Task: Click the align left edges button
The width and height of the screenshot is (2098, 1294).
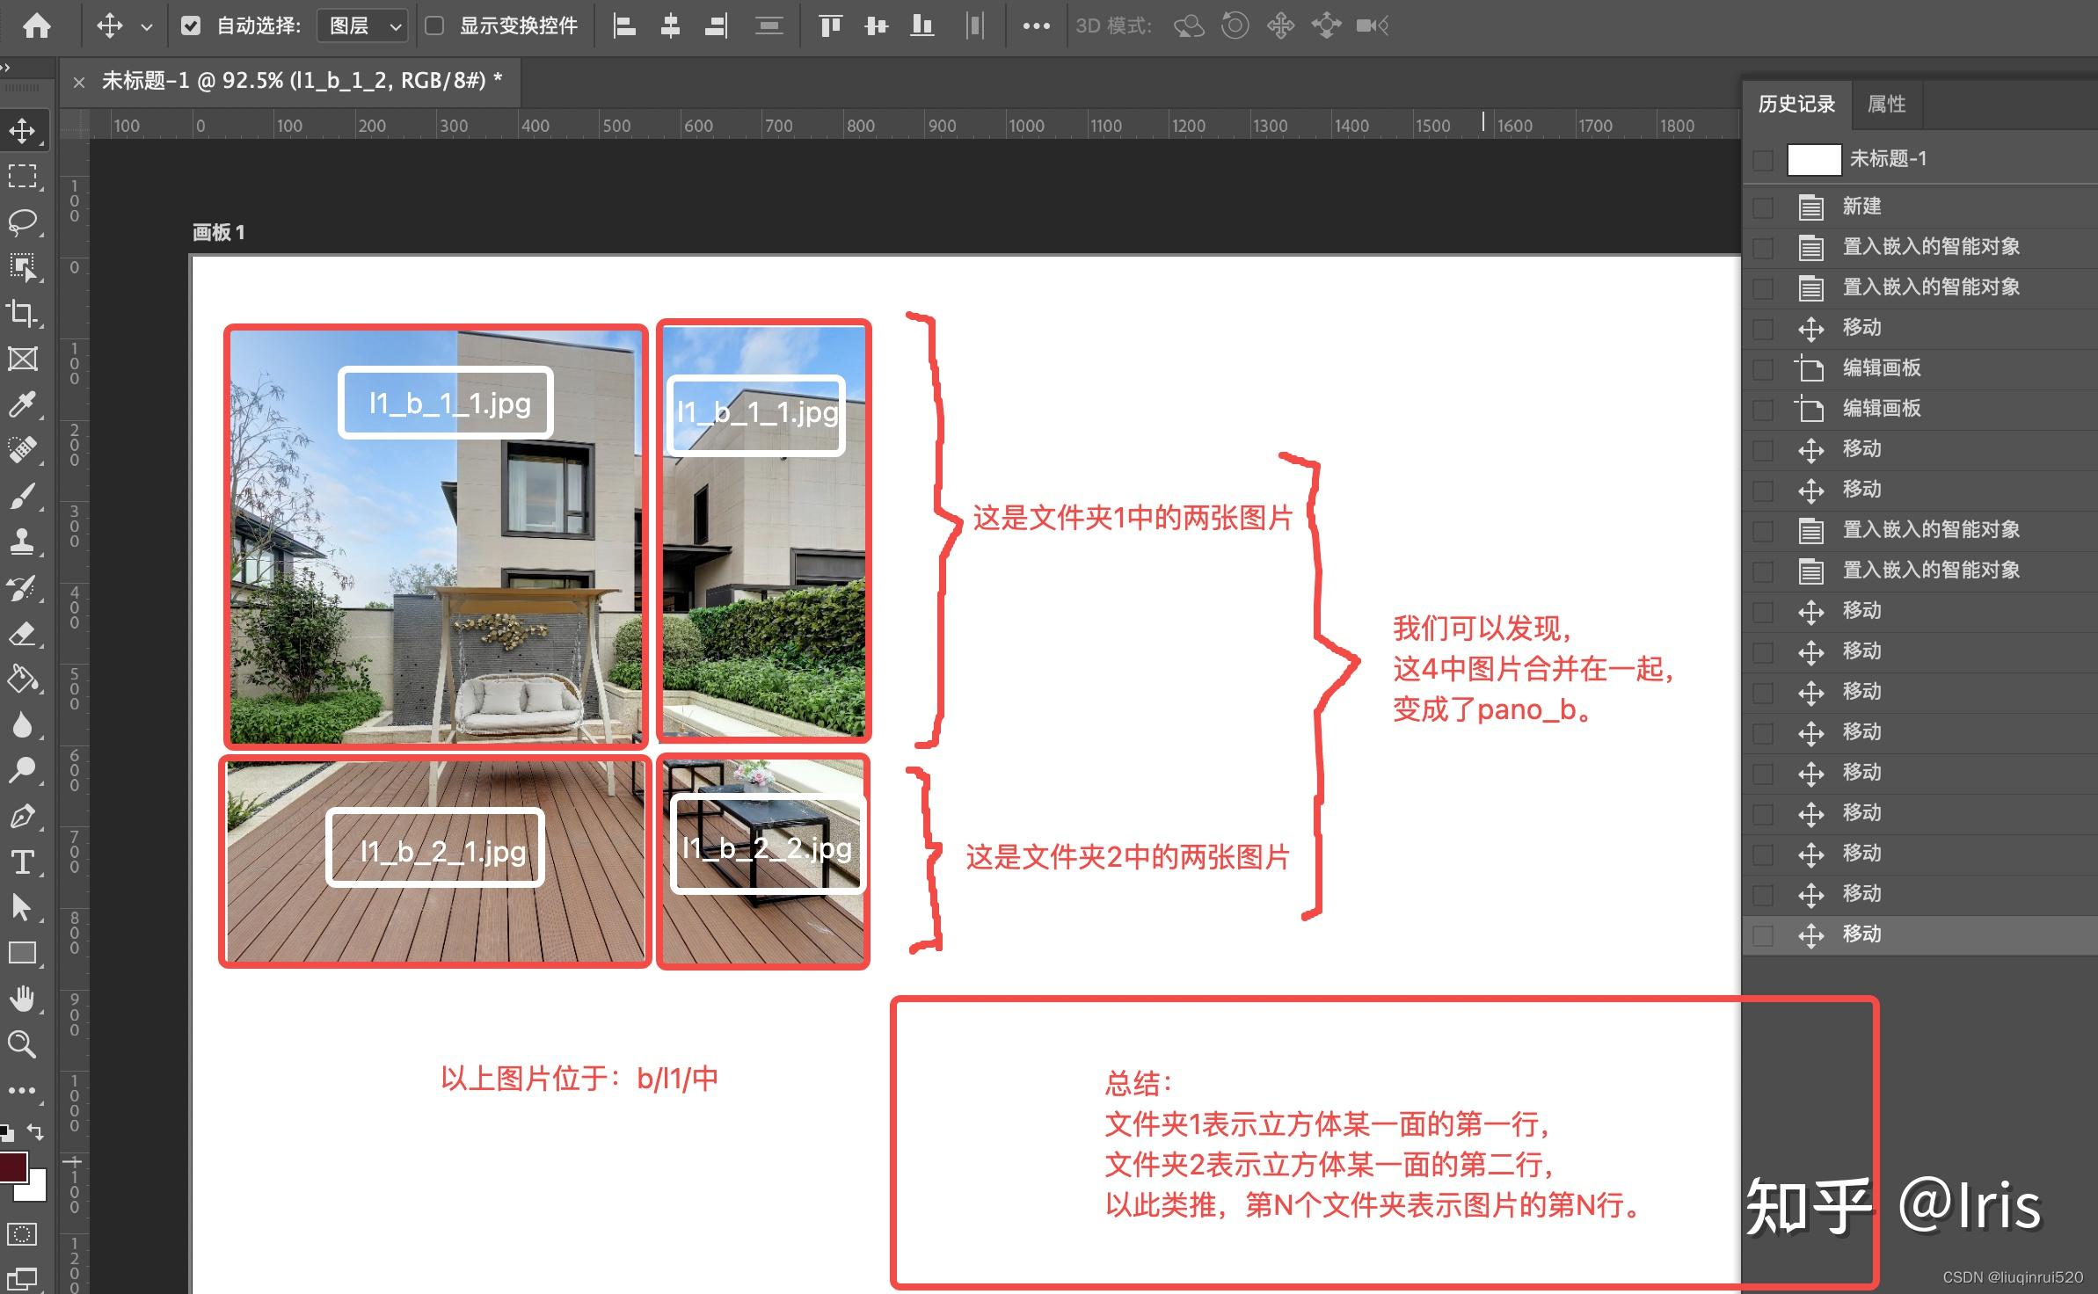Action: tap(625, 25)
